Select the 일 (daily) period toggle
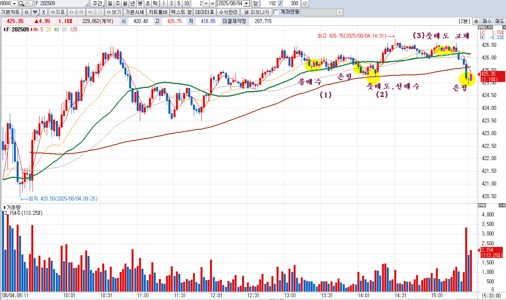This screenshot has width=506, height=300. pyautogui.click(x=110, y=4)
